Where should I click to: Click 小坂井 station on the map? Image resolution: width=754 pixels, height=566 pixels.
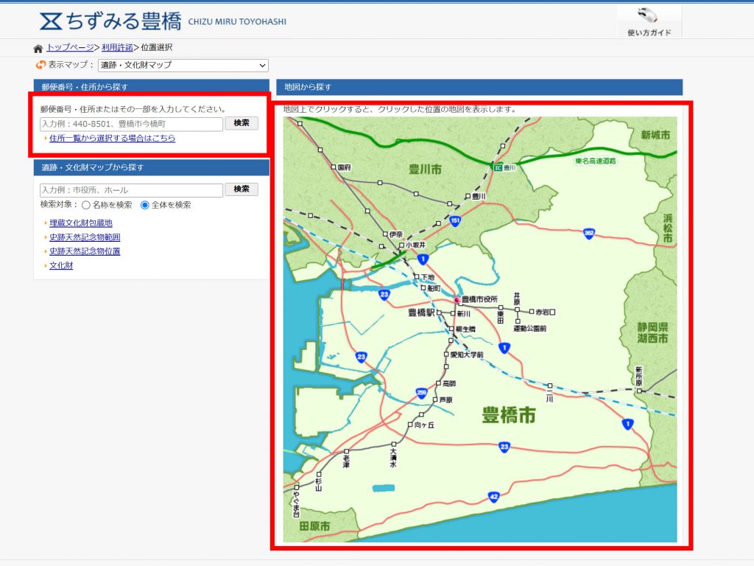401,245
